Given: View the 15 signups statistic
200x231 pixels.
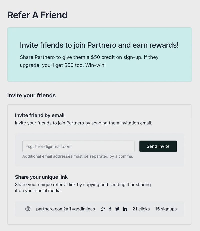Looking at the screenshot, I should pos(166,209).
